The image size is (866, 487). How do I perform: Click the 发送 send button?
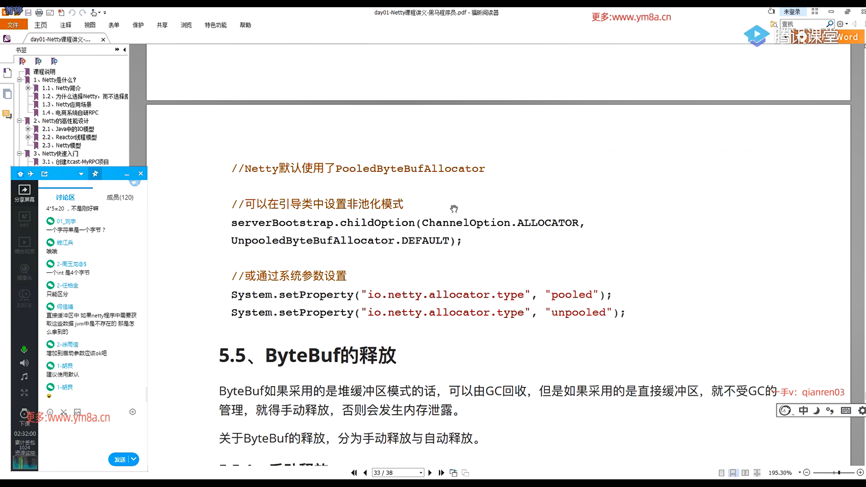pyautogui.click(x=120, y=459)
